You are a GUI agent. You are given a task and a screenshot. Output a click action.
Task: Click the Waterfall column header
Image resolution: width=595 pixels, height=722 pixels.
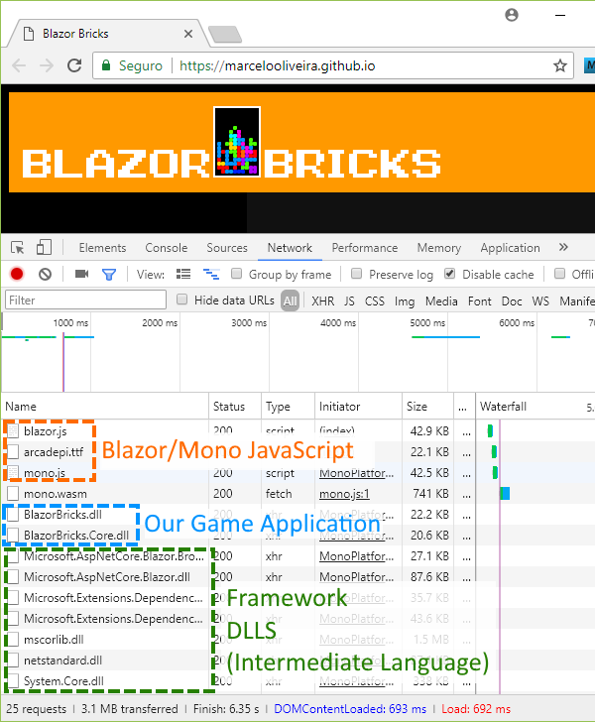click(535, 407)
